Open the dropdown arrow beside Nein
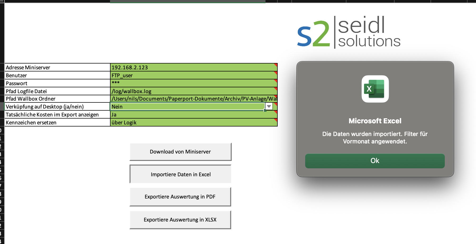Image resolution: width=476 pixels, height=244 pixels. pyautogui.click(x=269, y=106)
